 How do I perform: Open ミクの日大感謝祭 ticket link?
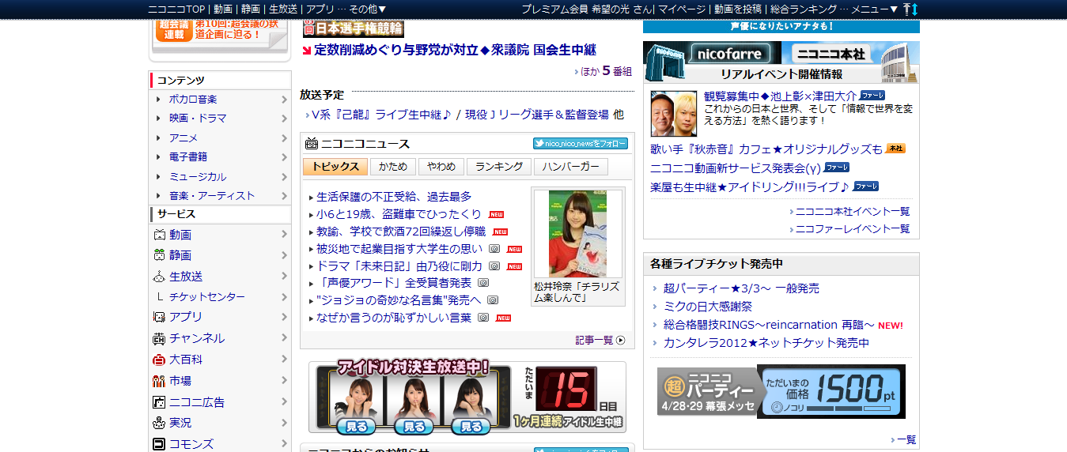coord(708,307)
